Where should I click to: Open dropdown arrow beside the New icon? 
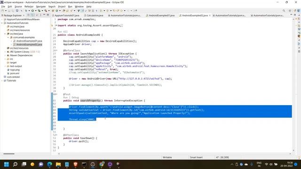point(6,11)
